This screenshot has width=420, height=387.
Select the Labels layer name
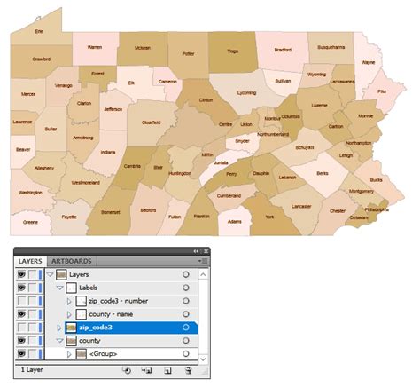pos(88,288)
